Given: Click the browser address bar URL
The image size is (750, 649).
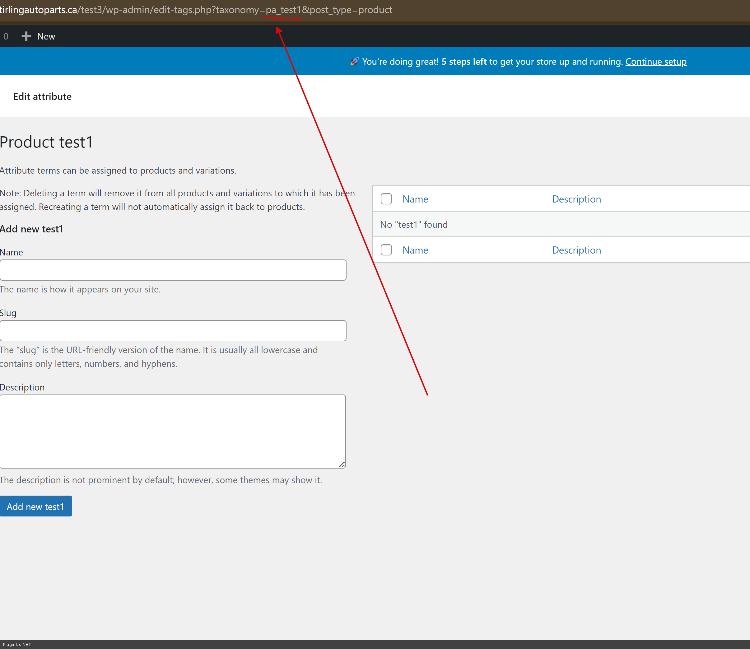Looking at the screenshot, I should point(196,10).
